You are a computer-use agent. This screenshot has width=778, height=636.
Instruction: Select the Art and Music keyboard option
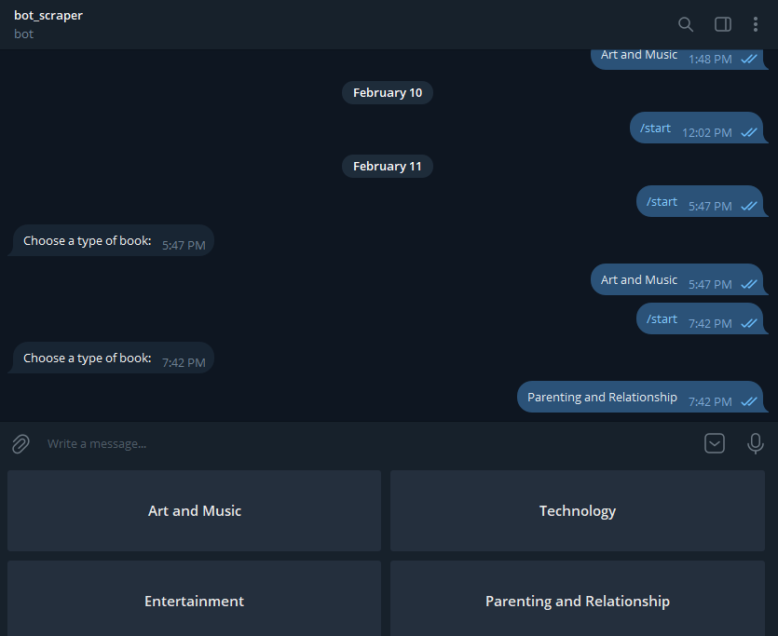click(194, 510)
